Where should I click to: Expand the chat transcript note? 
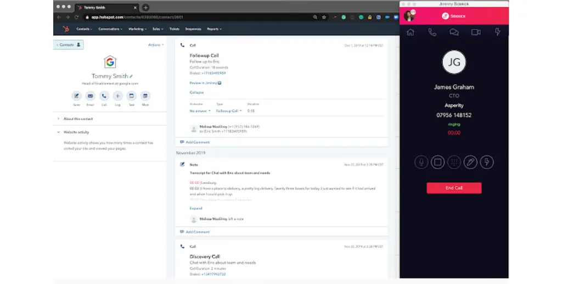[x=196, y=208]
